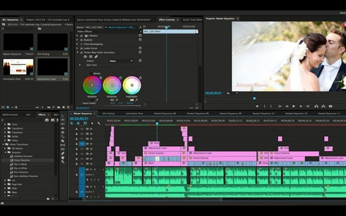Select the Lamination Prep thumbnail in bin
The height and width of the screenshot is (216, 346).
18,67
